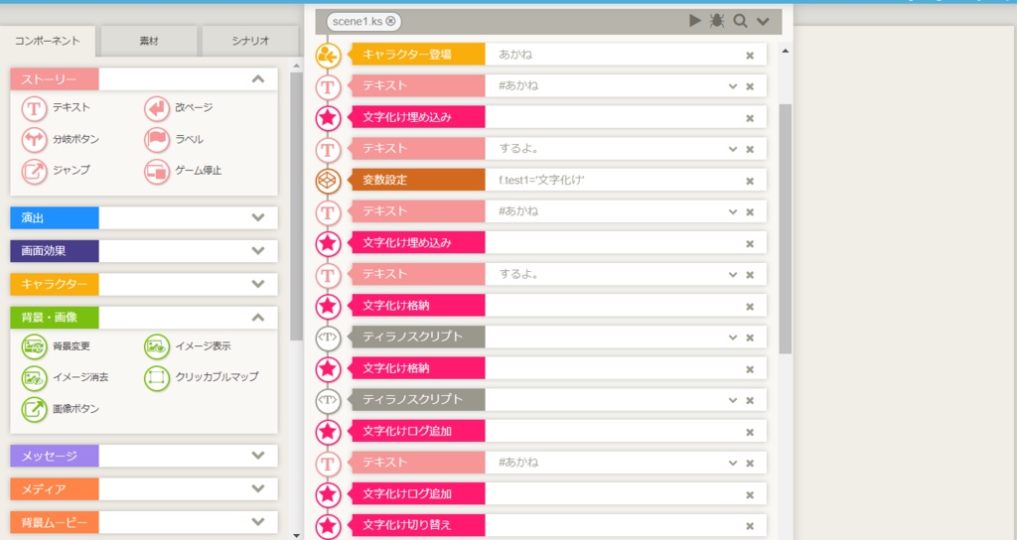
Task: Choose the イメージ表示 component
Action: pos(157,346)
